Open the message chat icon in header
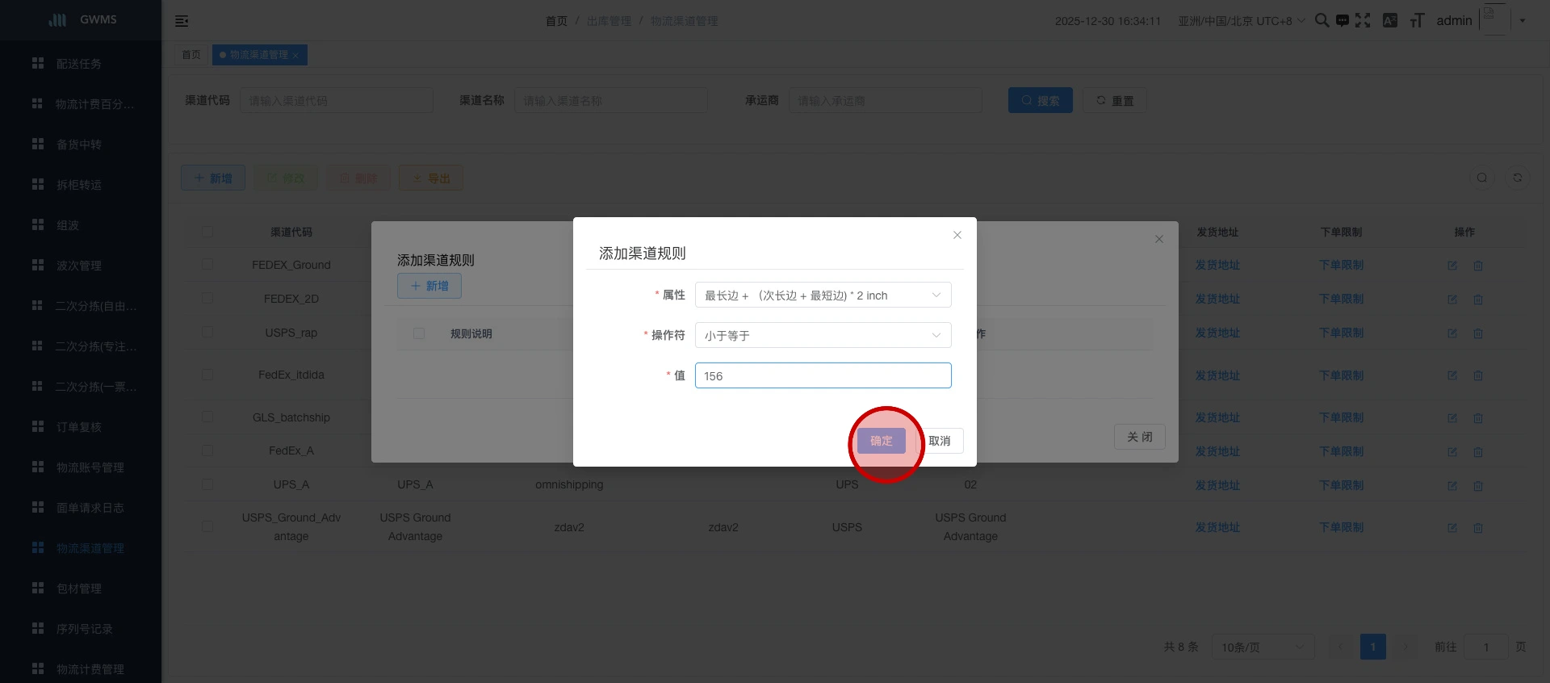 pyautogui.click(x=1342, y=20)
